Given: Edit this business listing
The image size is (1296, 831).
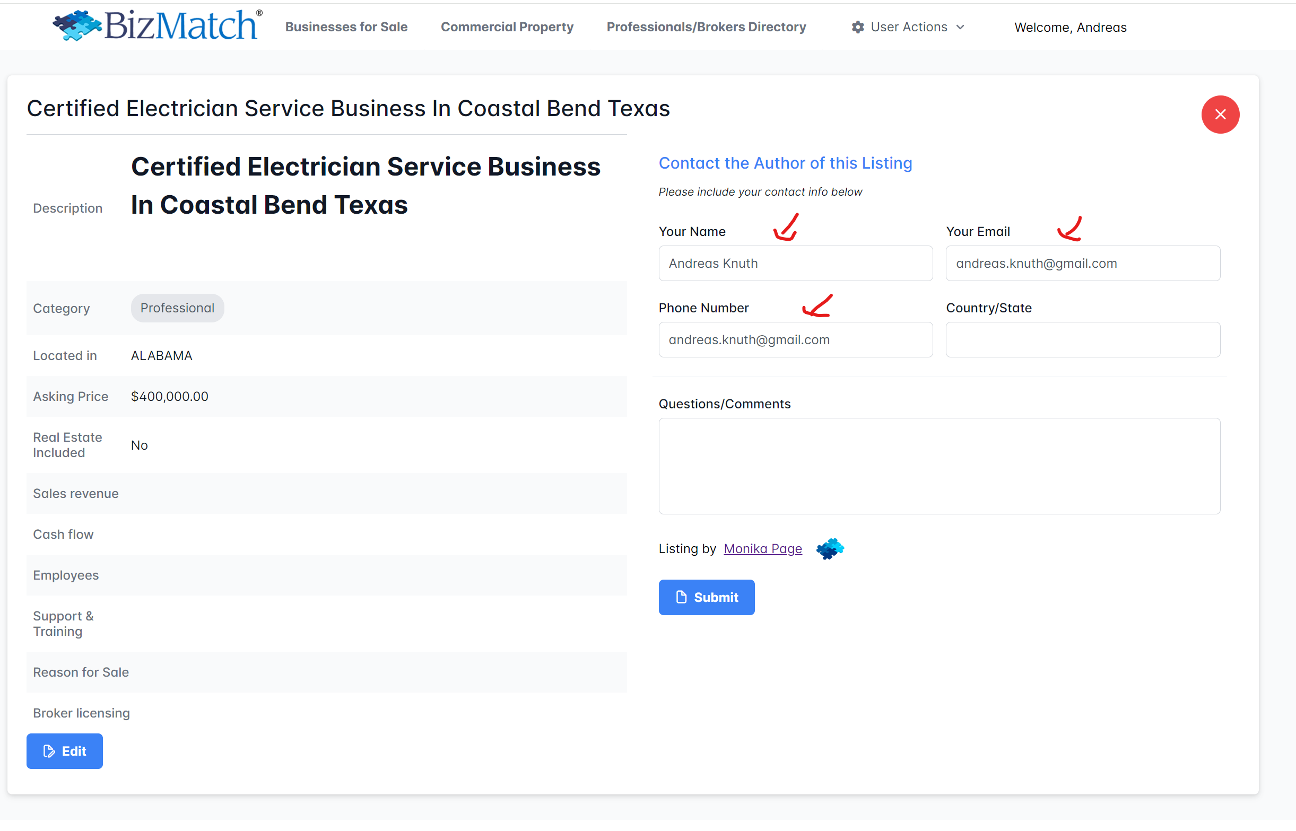Looking at the screenshot, I should point(64,751).
